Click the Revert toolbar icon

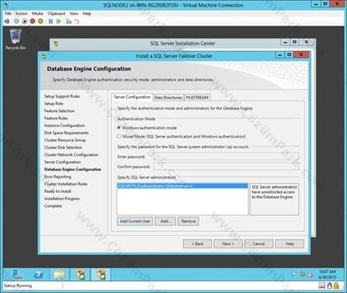tap(77, 21)
